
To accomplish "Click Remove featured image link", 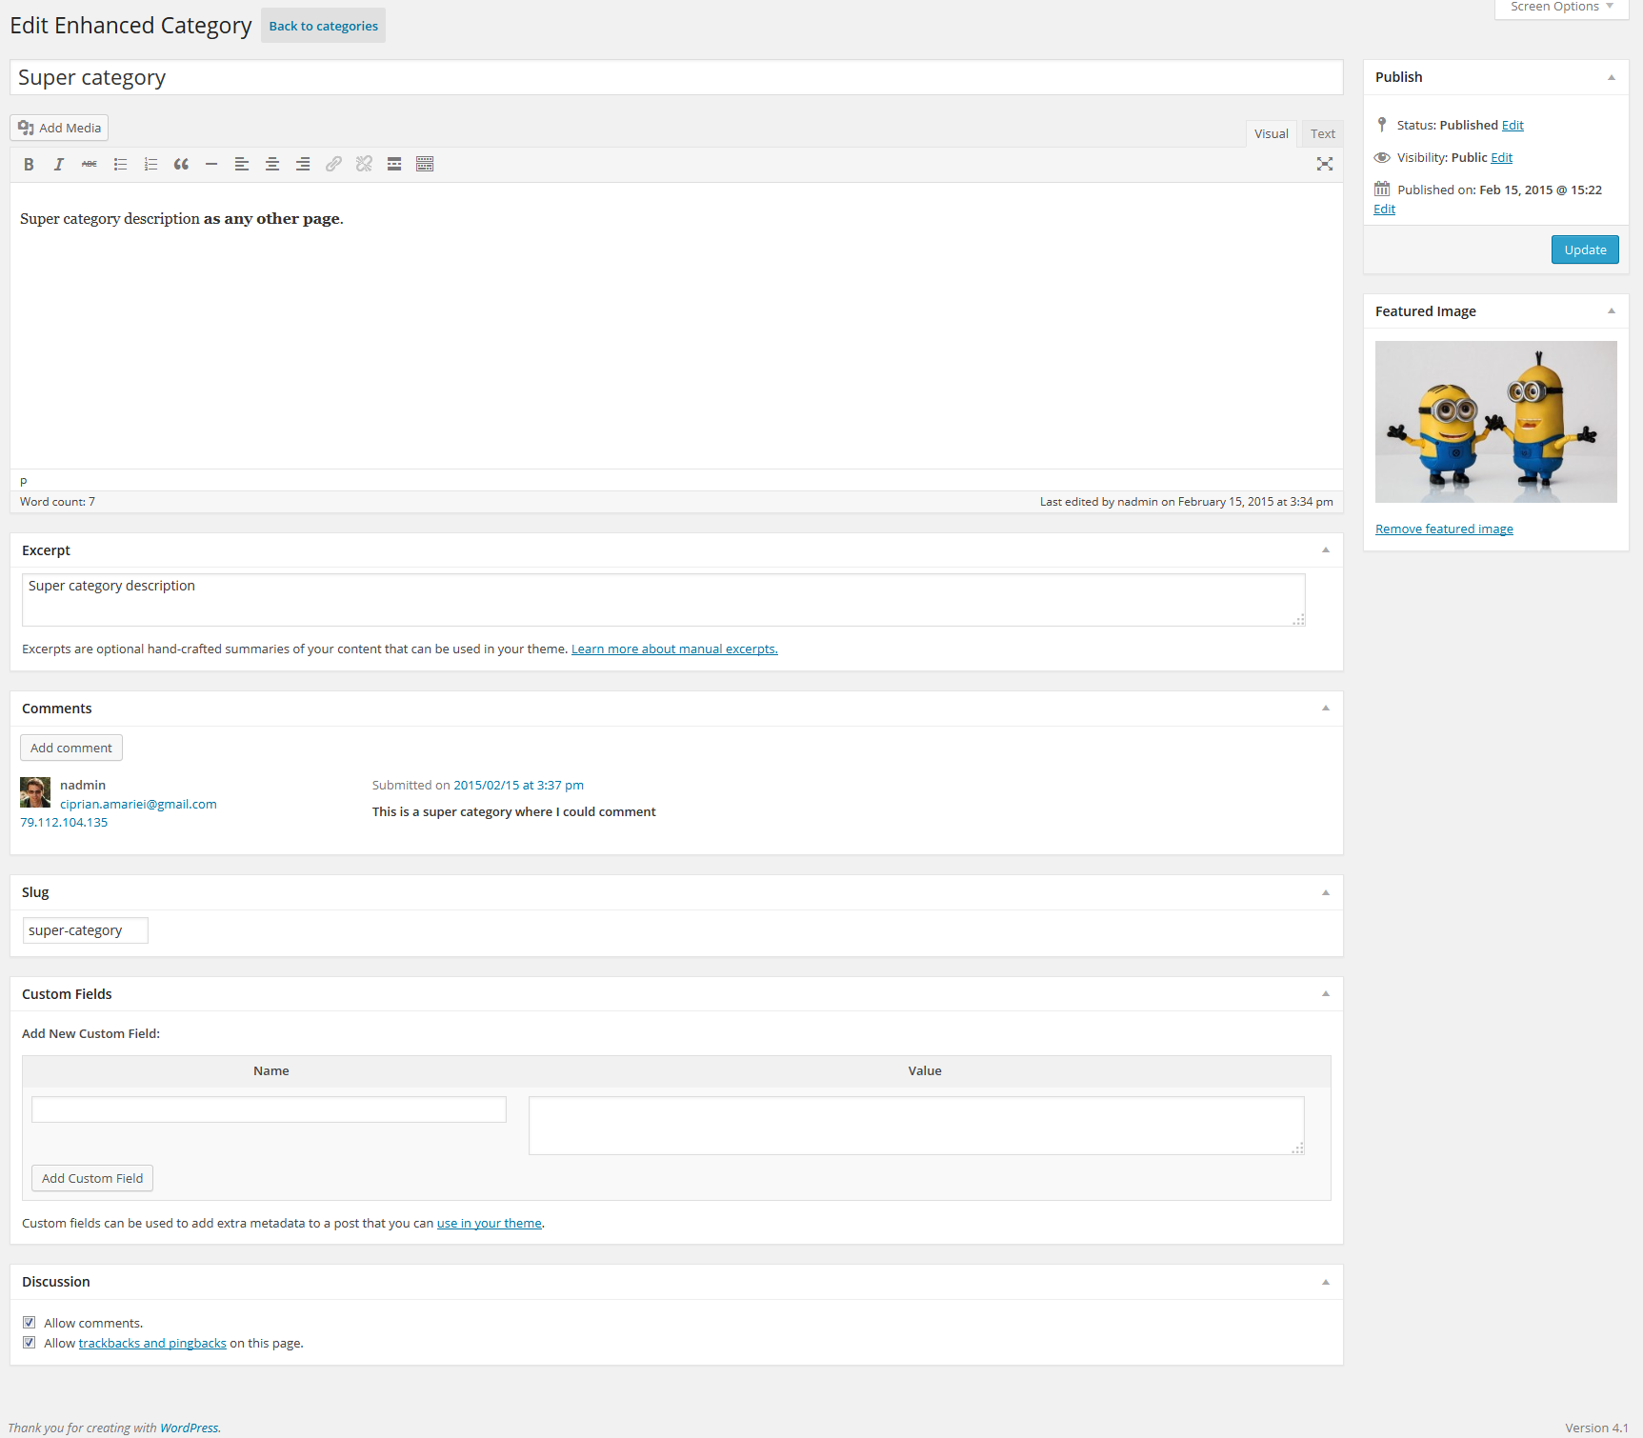I will click(1444, 529).
